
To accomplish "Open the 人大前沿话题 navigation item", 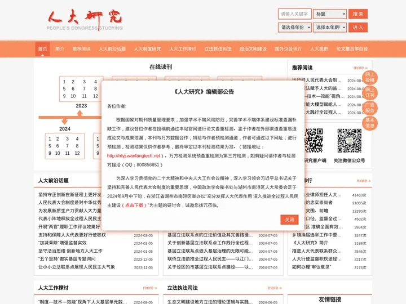I will [112, 49].
